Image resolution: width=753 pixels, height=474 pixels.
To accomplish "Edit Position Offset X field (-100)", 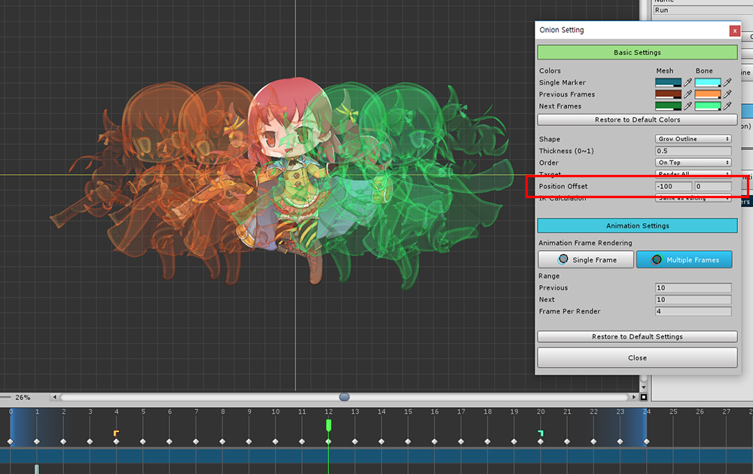I will click(674, 187).
